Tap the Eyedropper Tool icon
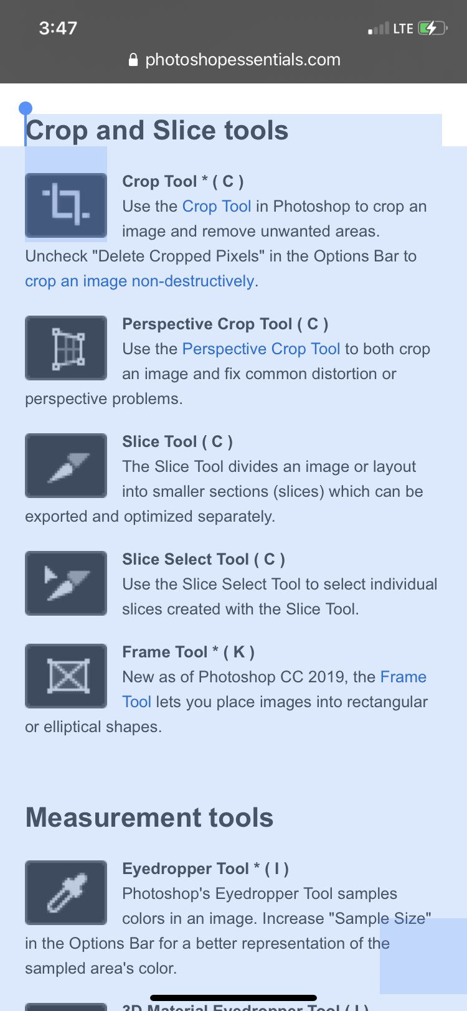The image size is (467, 1011). point(66,893)
